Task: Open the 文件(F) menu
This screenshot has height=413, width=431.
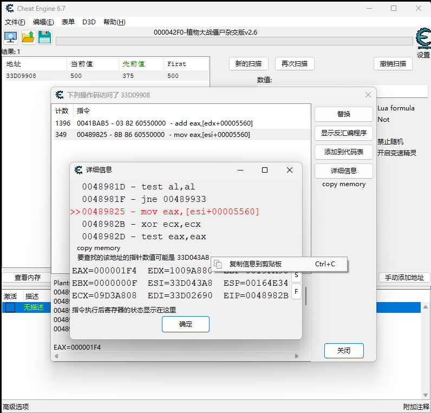Action: (15, 22)
